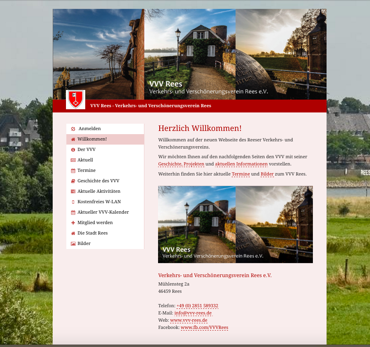Screen dimensions: 370x347
Task: Click the info icon beside Der VVV
Action: (73, 150)
